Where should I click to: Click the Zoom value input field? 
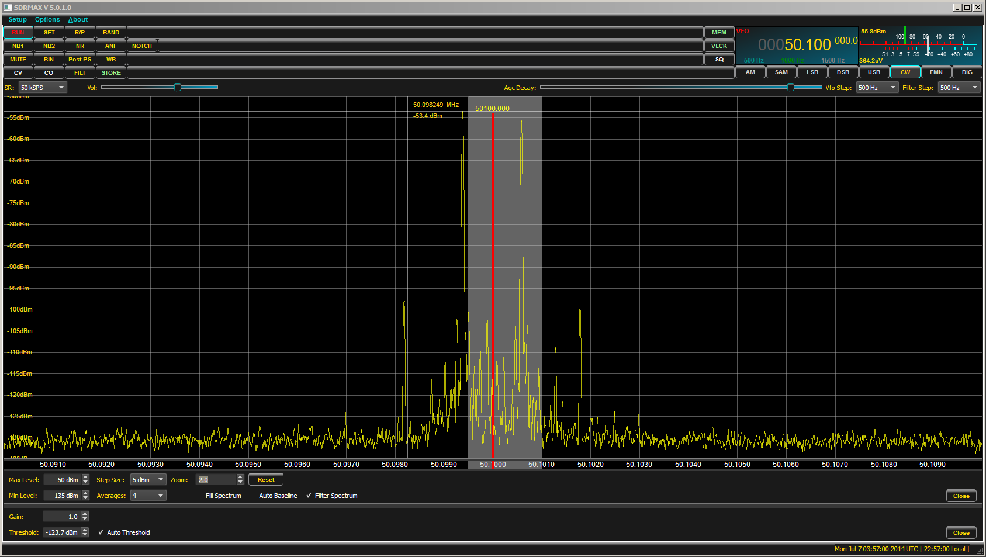[216, 480]
